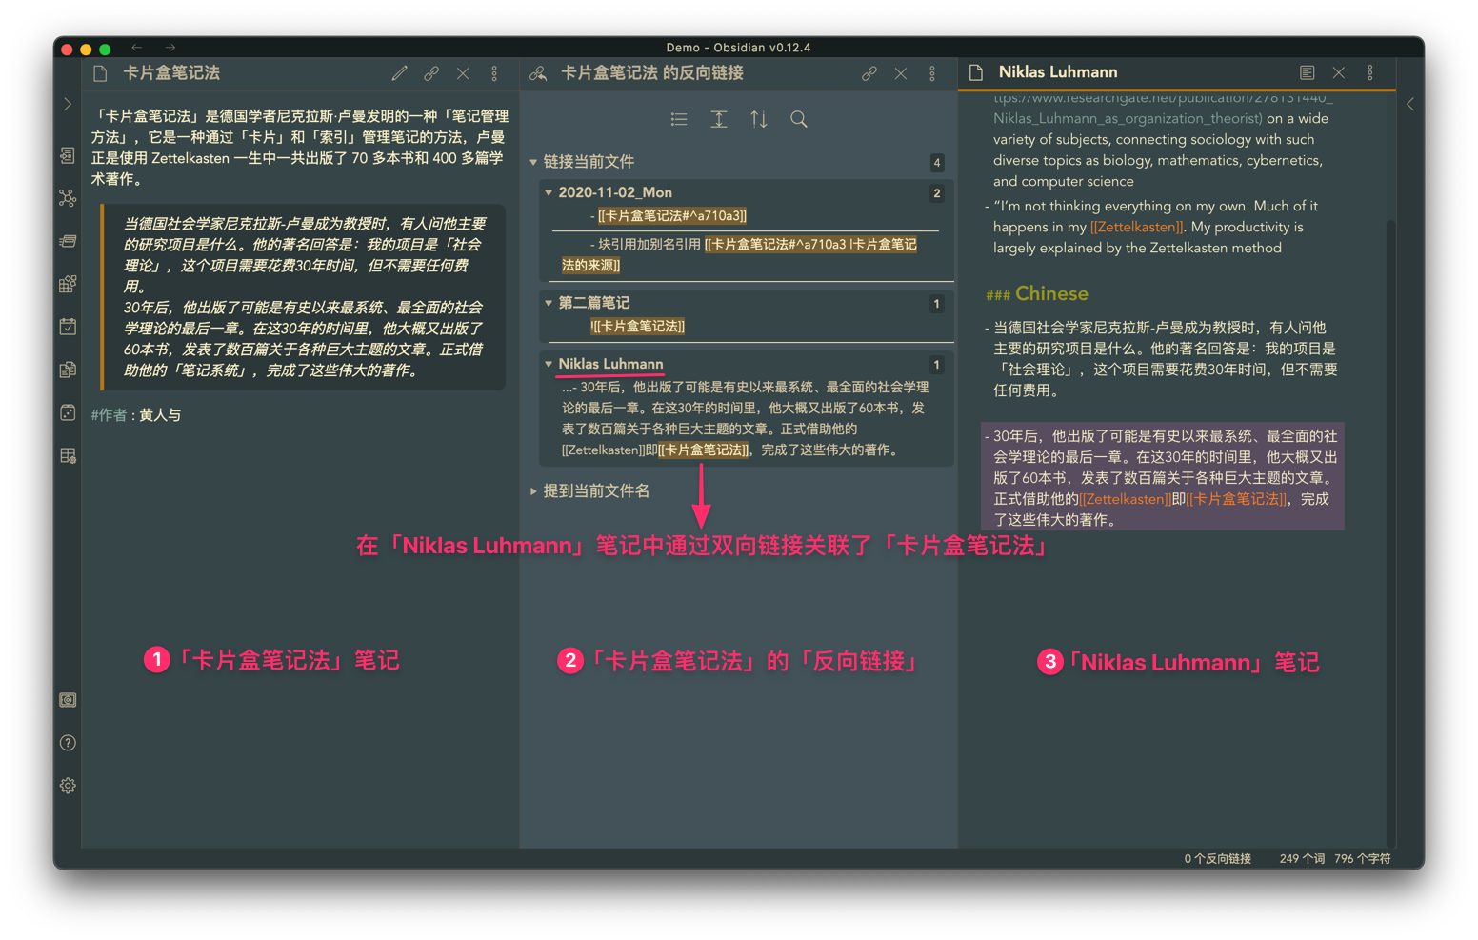Viewport: 1478px width, 940px height.
Task: Open the Niklas Luhmann backlink file title
Action: (610, 364)
